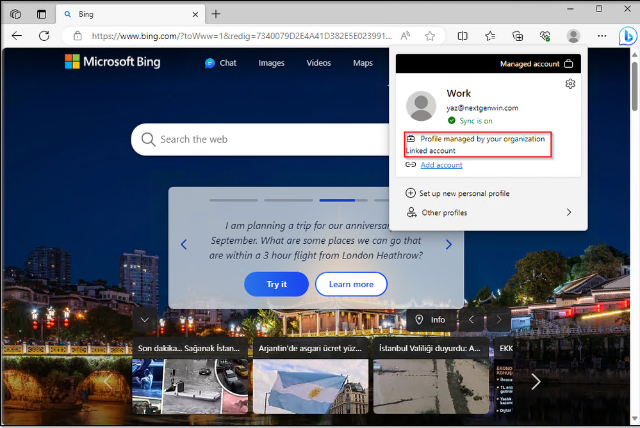Go to next background image
The width and height of the screenshot is (640, 428).
click(499, 320)
